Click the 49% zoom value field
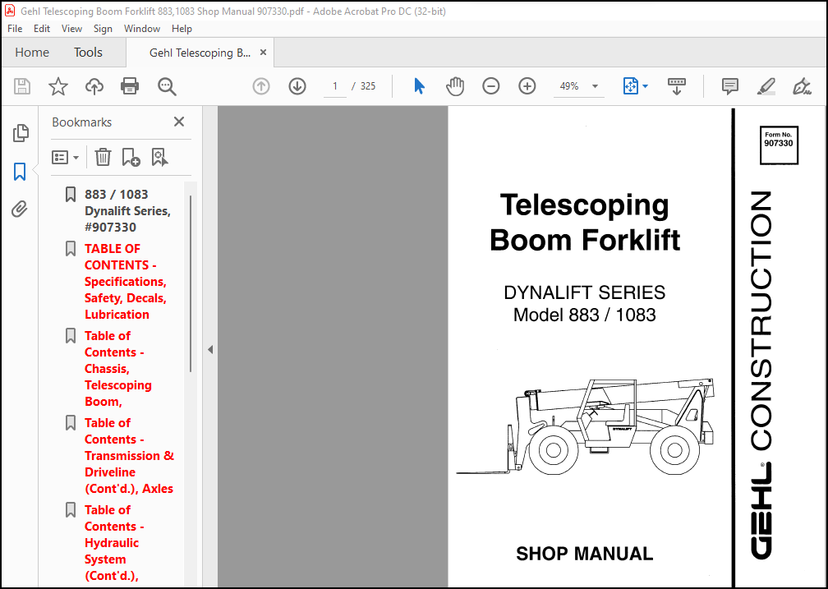Screen dimensions: 828x589 [x=569, y=86]
